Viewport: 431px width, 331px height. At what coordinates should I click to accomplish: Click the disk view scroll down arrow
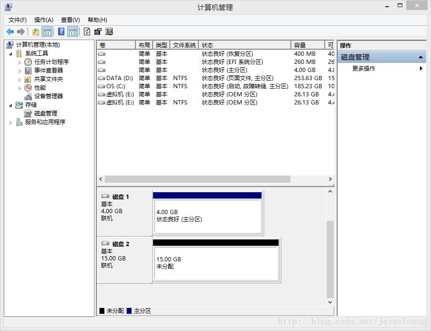[330, 302]
